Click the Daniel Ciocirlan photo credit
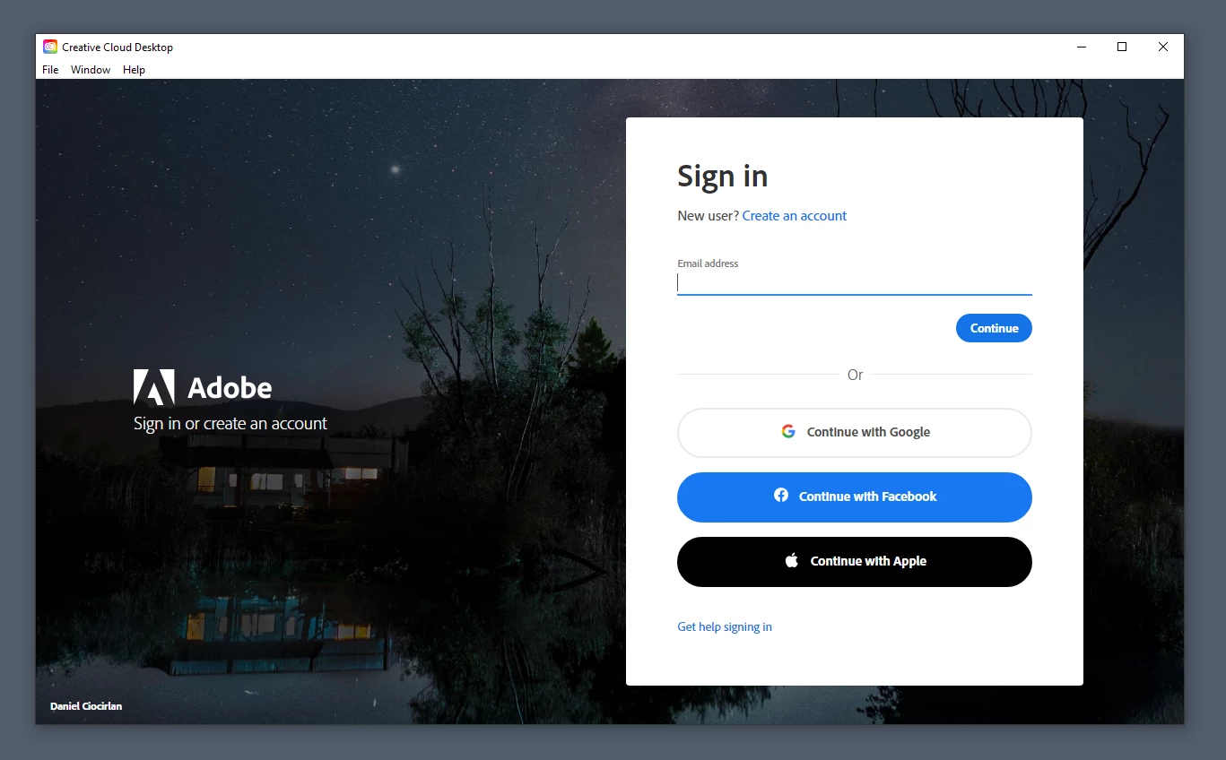Viewport: 1226px width, 760px height. (86, 706)
